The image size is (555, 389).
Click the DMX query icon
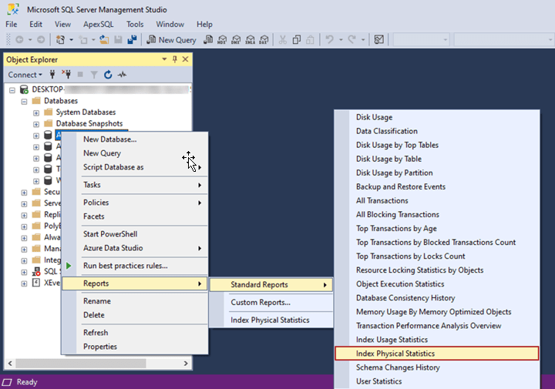click(236, 40)
